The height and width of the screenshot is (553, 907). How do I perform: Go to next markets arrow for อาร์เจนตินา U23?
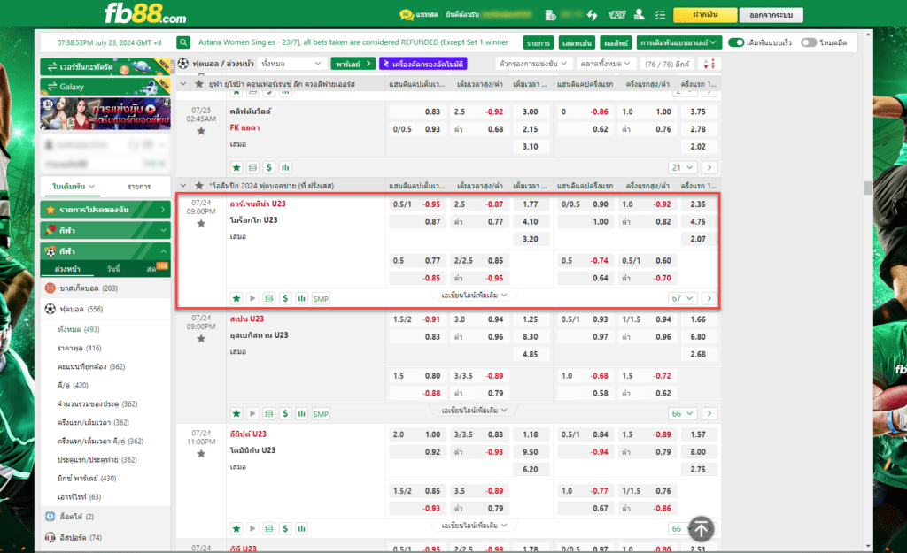[709, 298]
